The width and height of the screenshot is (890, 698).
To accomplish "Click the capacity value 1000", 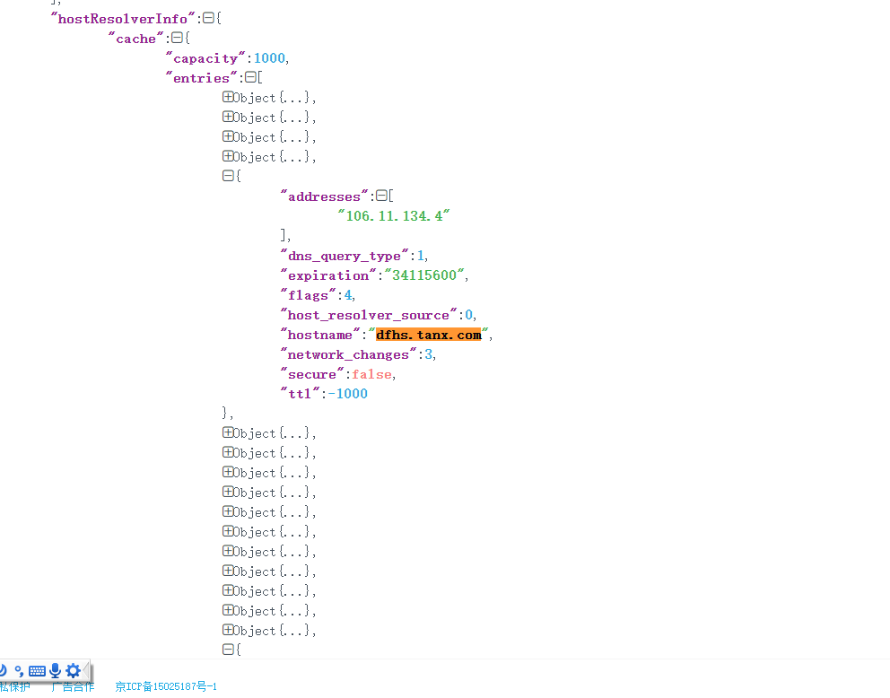I will pyautogui.click(x=269, y=58).
